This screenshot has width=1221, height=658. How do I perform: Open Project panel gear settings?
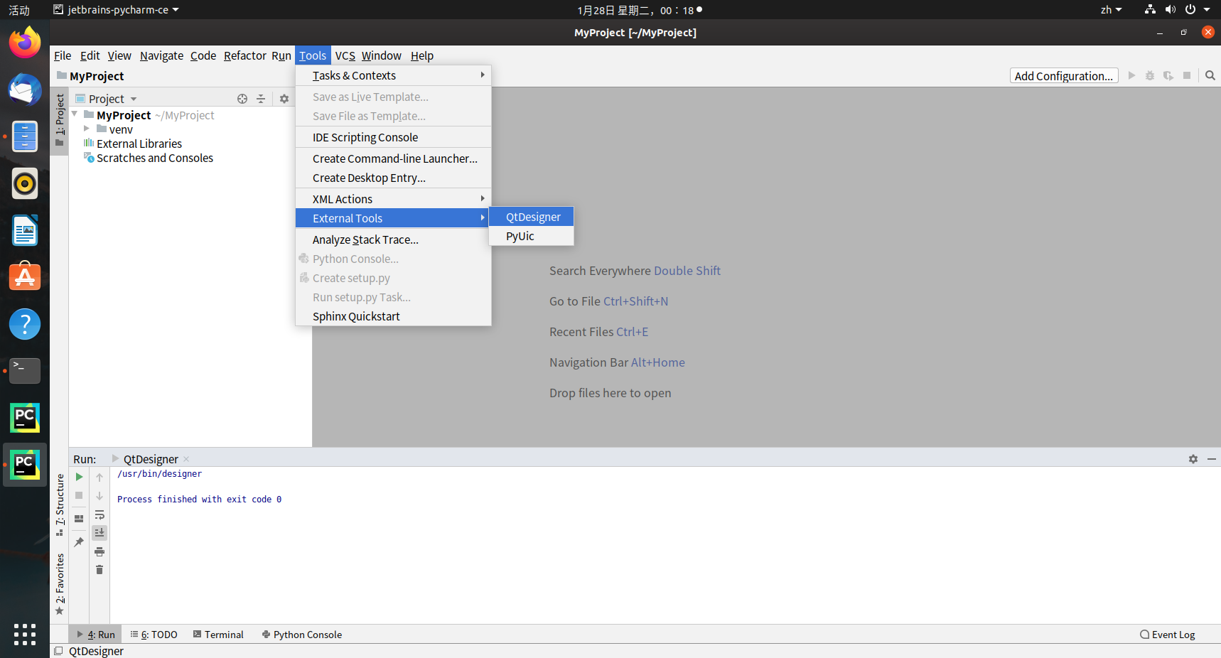284,99
